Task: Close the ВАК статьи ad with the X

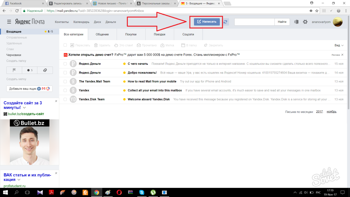Action: point(56,173)
